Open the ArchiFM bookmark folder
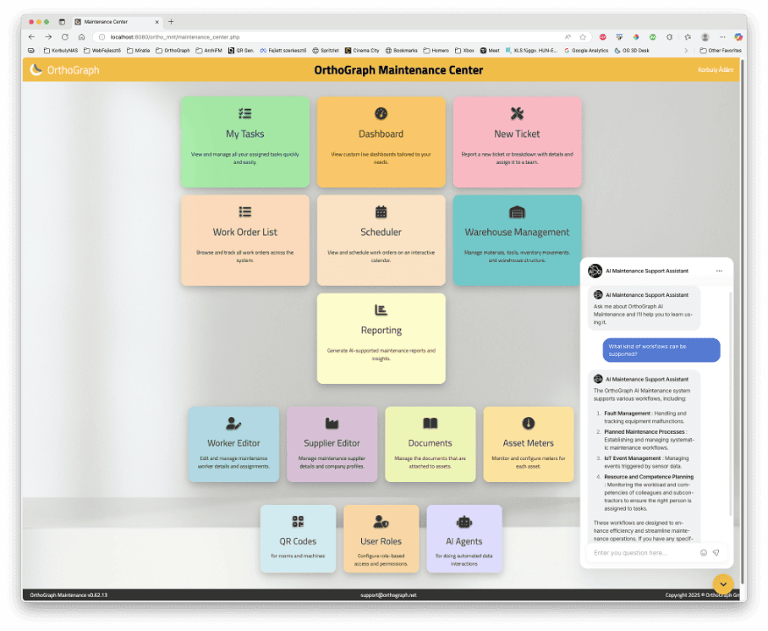This screenshot has height=631, width=768. pyautogui.click(x=209, y=51)
